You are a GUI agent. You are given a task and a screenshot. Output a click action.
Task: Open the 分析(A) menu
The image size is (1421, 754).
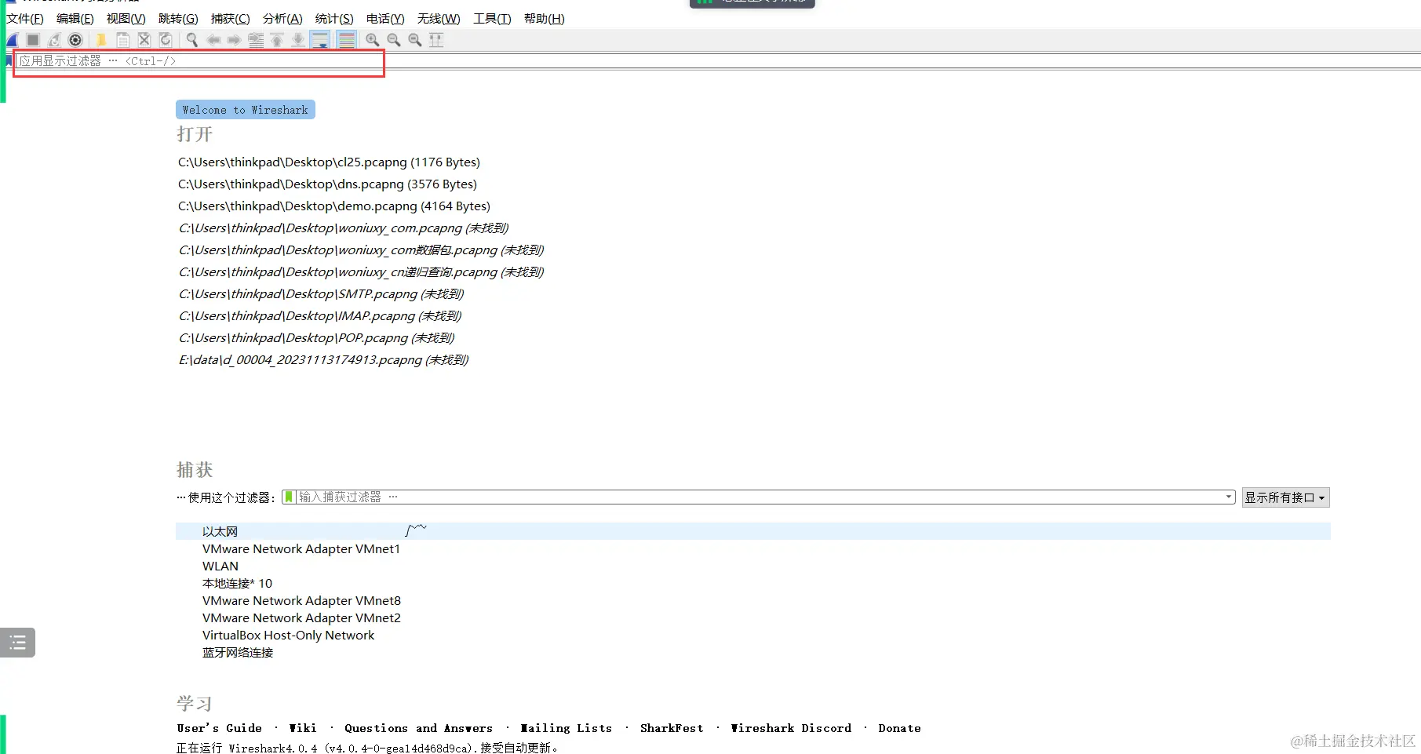click(x=282, y=19)
